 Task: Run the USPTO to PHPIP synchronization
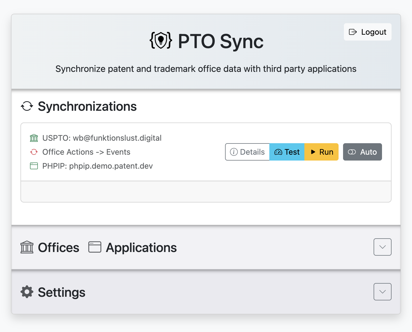[x=321, y=152]
